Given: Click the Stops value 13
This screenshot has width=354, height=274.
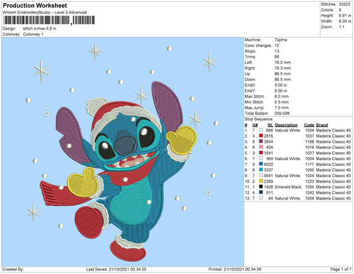Looking at the screenshot, I should [x=277, y=51].
